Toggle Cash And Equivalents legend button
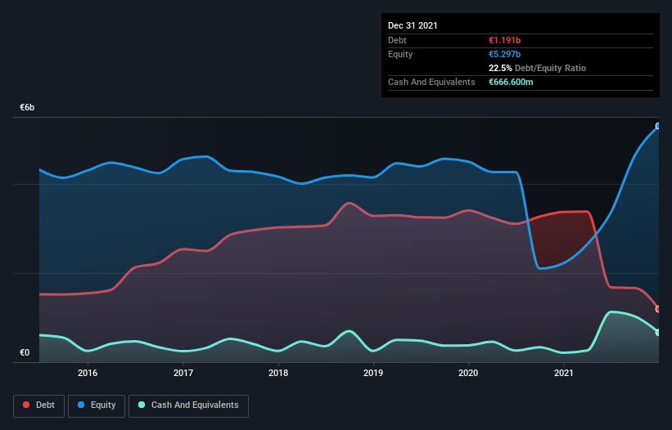 pos(188,405)
